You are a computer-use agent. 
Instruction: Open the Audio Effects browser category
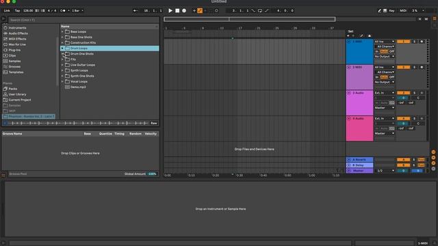(18, 33)
